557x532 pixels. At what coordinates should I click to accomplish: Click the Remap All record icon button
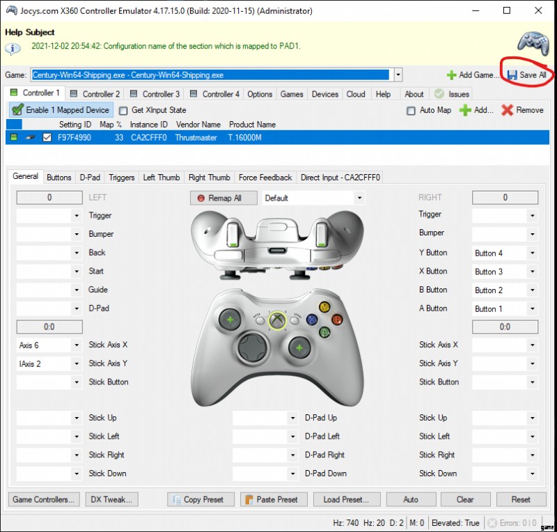click(202, 198)
